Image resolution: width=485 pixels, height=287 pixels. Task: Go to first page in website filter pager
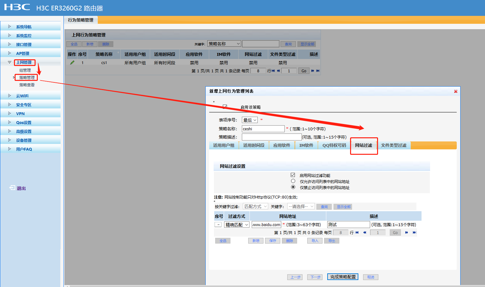[357, 232]
